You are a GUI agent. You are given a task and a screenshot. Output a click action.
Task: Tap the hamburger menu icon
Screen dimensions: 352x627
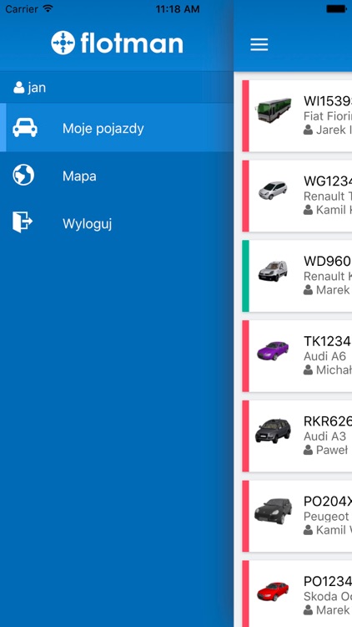click(259, 44)
